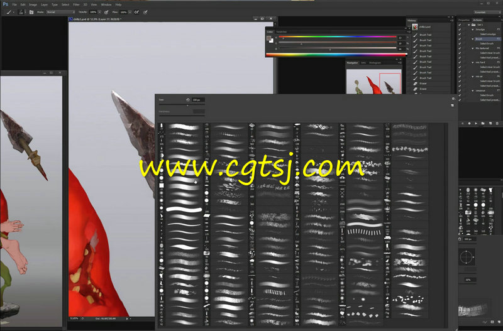This screenshot has height=331, width=503.
Task: Select the vertical dashed-lines brush preset
Action: (365, 231)
